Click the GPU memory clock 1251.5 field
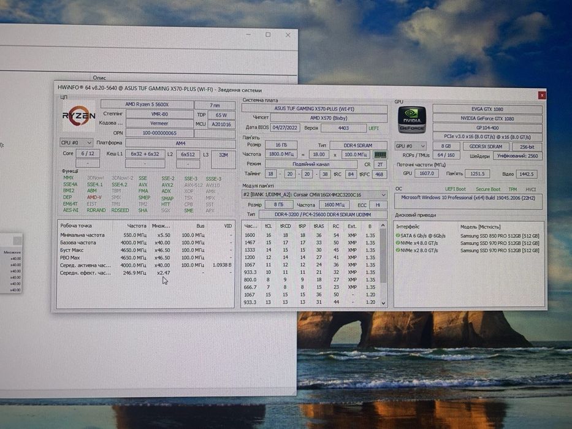Viewport: 572px width, 429px height. (477, 174)
